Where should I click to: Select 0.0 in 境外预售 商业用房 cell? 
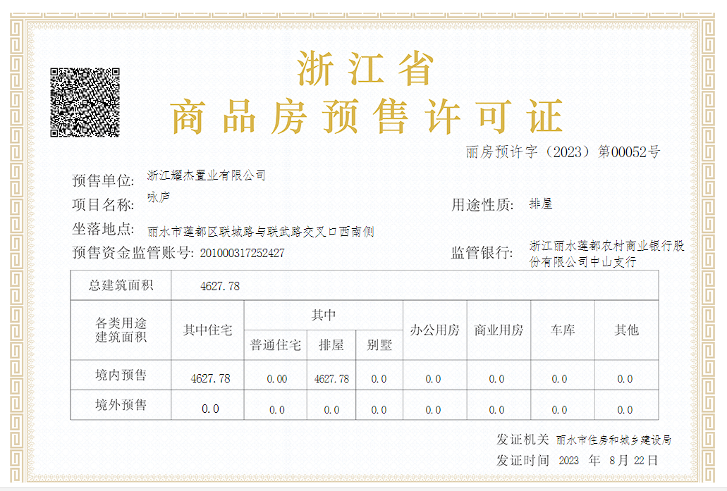click(496, 410)
